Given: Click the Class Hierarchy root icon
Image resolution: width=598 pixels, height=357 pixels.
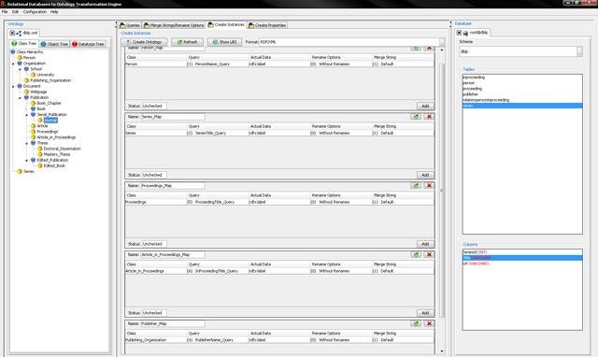Looking at the screenshot, I should click(x=13, y=52).
